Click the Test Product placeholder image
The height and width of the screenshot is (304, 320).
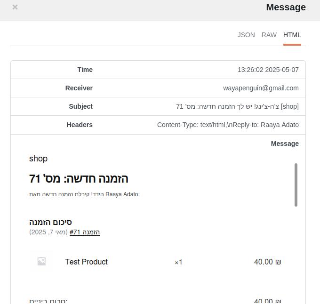(x=41, y=261)
